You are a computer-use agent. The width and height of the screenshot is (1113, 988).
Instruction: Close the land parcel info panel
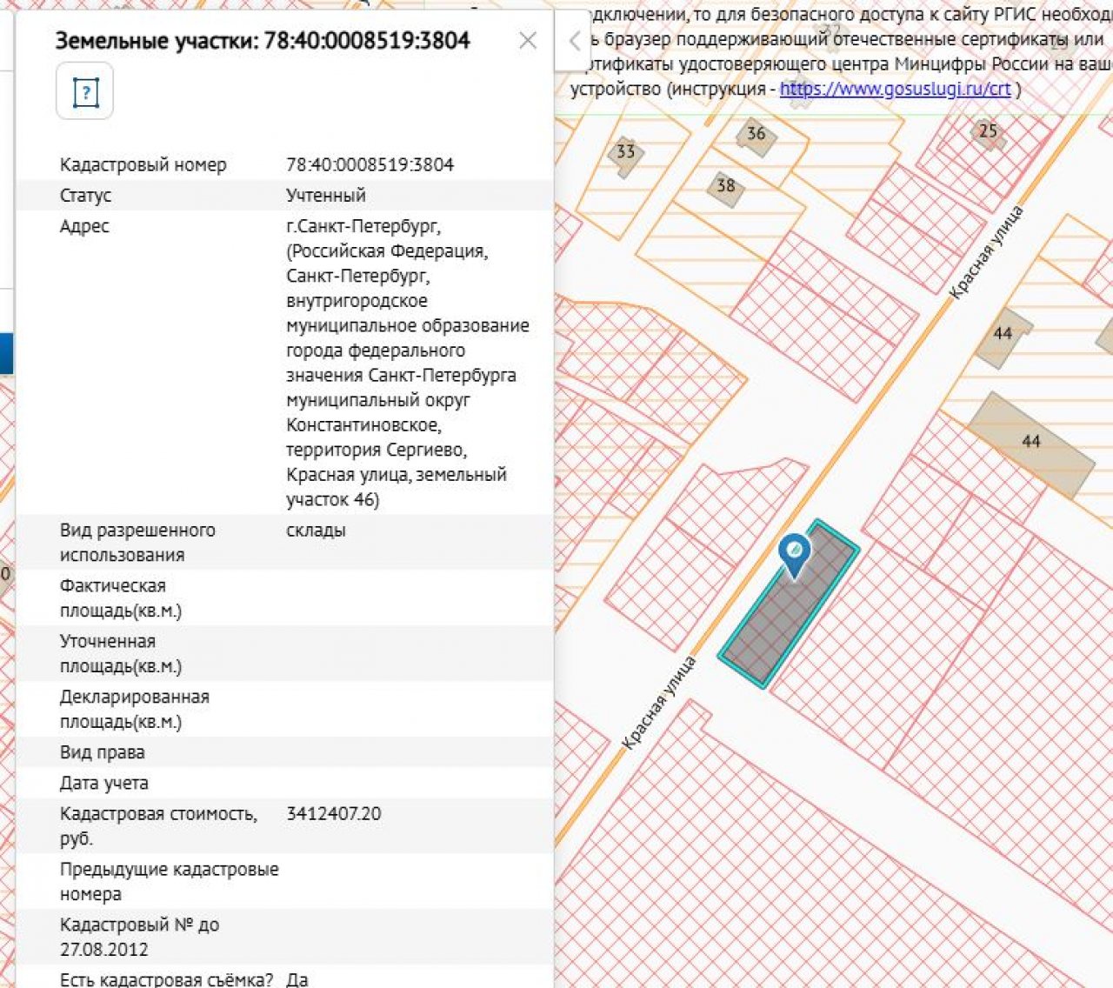[x=527, y=40]
